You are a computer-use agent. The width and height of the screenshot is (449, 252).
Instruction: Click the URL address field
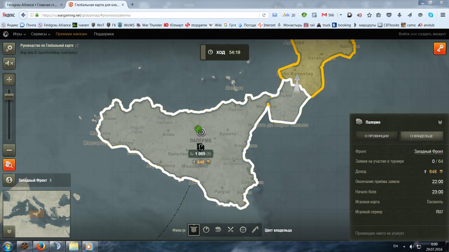(x=150, y=15)
